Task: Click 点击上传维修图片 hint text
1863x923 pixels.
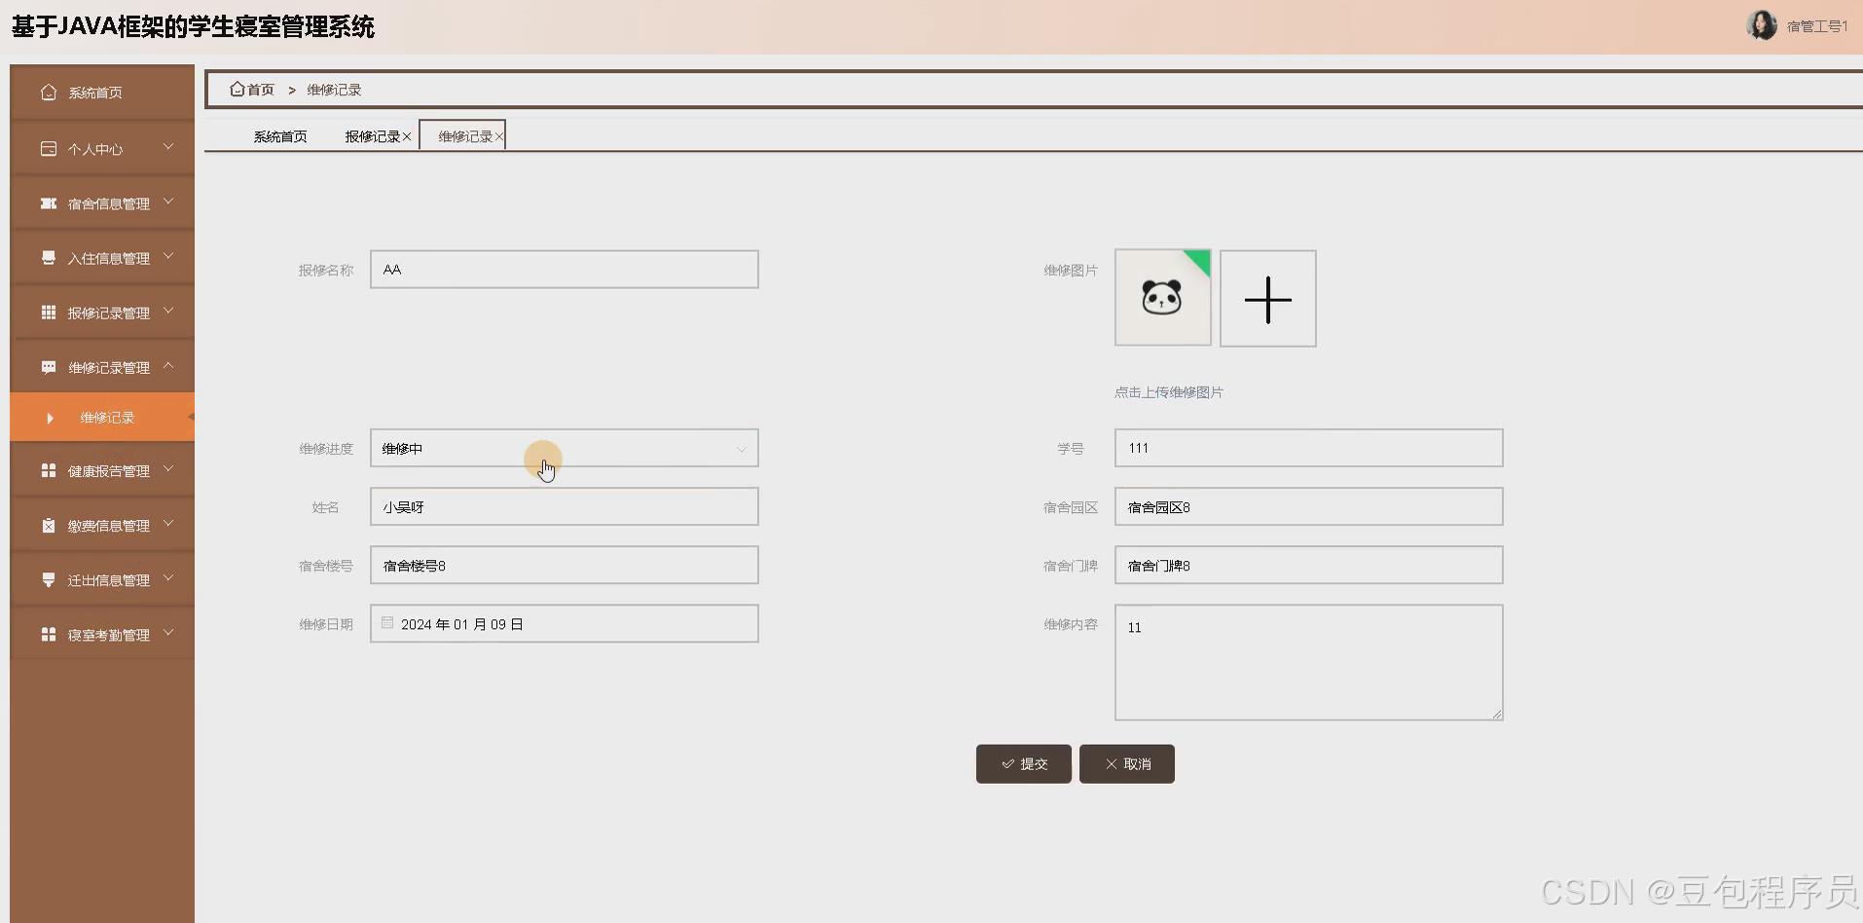Action: click(1169, 392)
